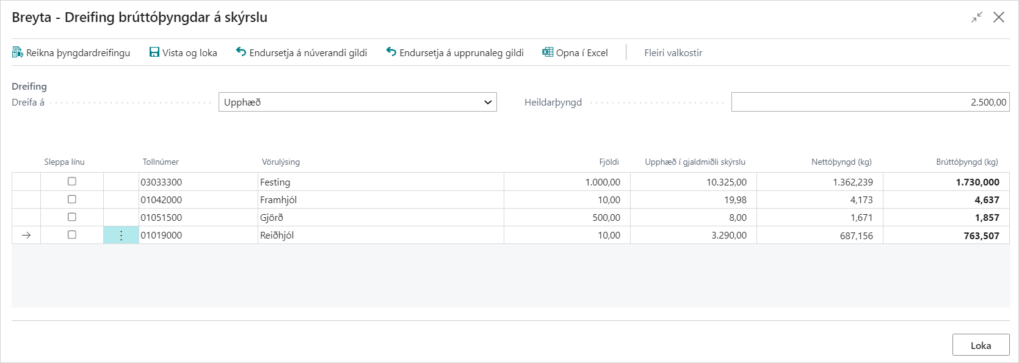Click the Heildarþyngd input field
Screen dimensions: 1019x363
point(869,102)
